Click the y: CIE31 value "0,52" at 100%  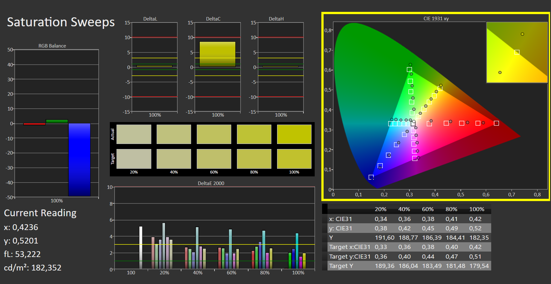tap(475, 228)
